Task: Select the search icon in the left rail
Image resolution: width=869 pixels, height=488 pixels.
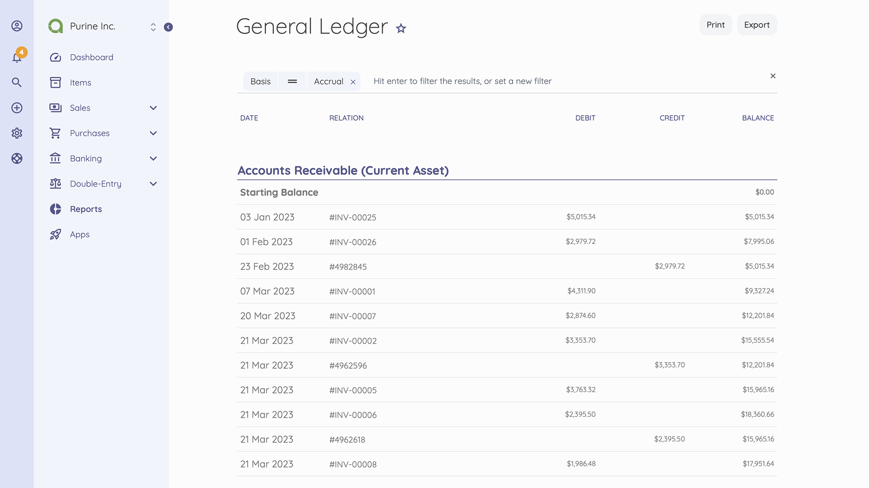Action: pos(17,82)
